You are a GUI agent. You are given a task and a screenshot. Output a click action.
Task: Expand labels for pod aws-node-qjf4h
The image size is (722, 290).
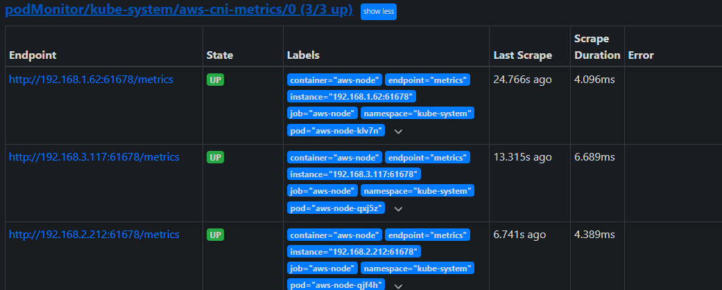click(x=398, y=285)
